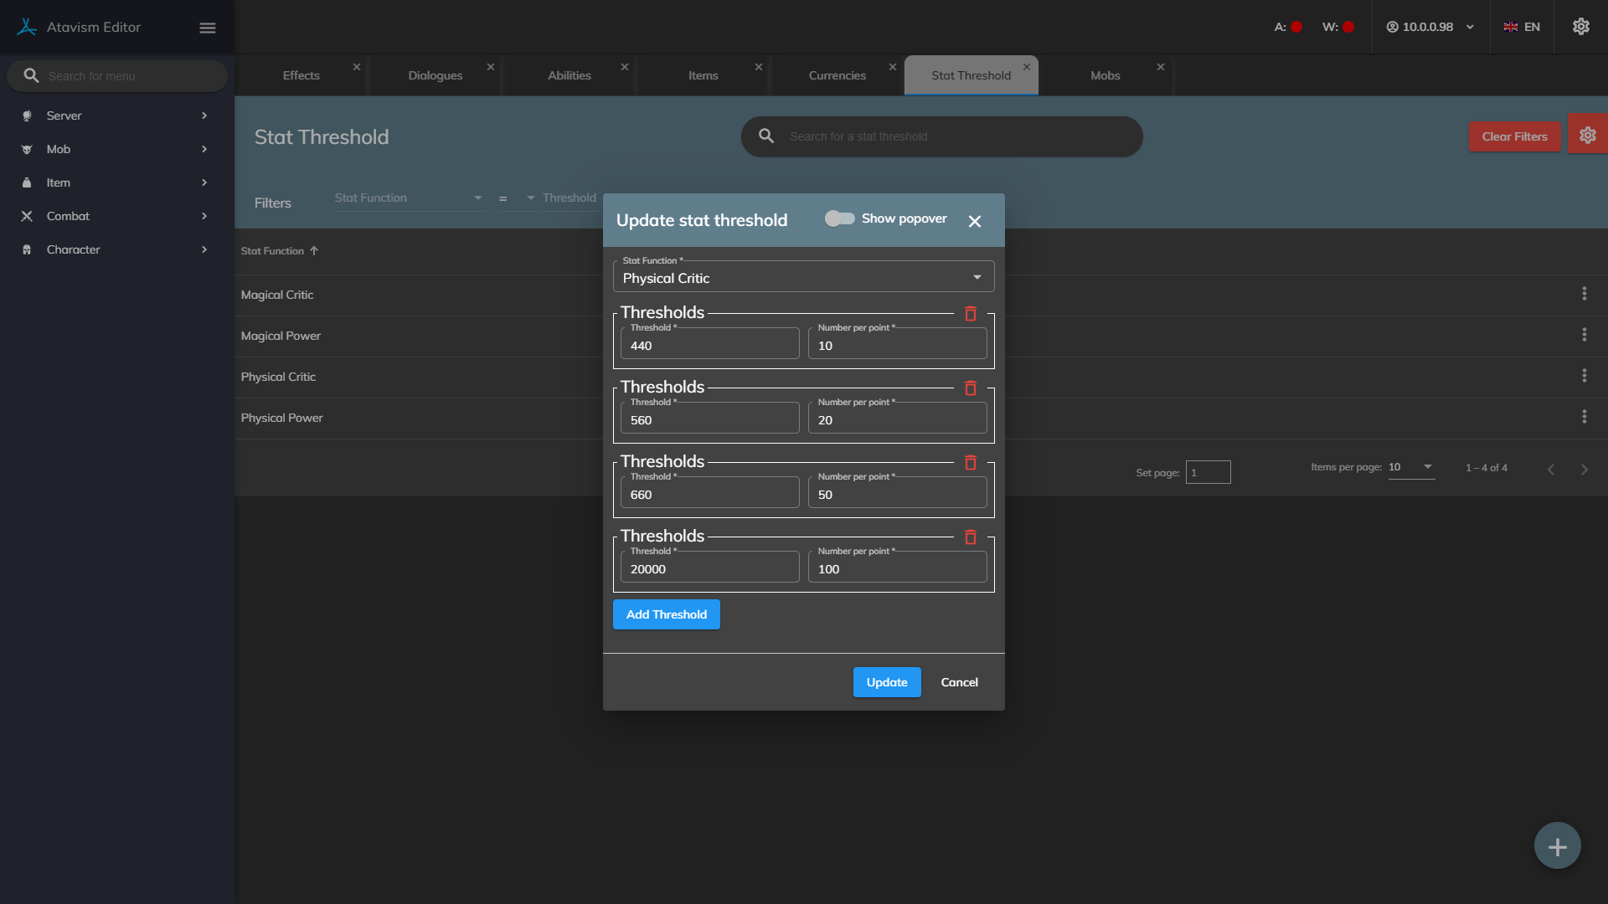Sort by Stat Function arrow
This screenshot has height=904, width=1608.
(314, 251)
